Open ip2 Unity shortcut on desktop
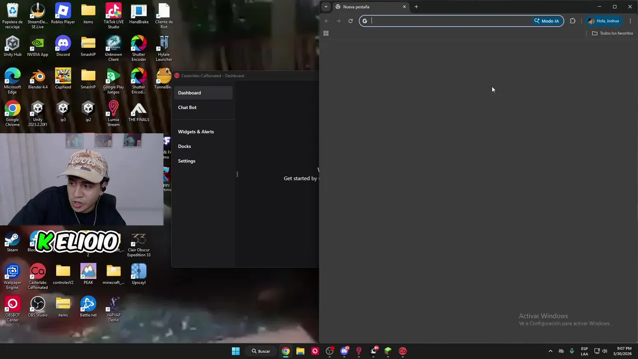Screen dimensions: 638x359 tap(88, 111)
